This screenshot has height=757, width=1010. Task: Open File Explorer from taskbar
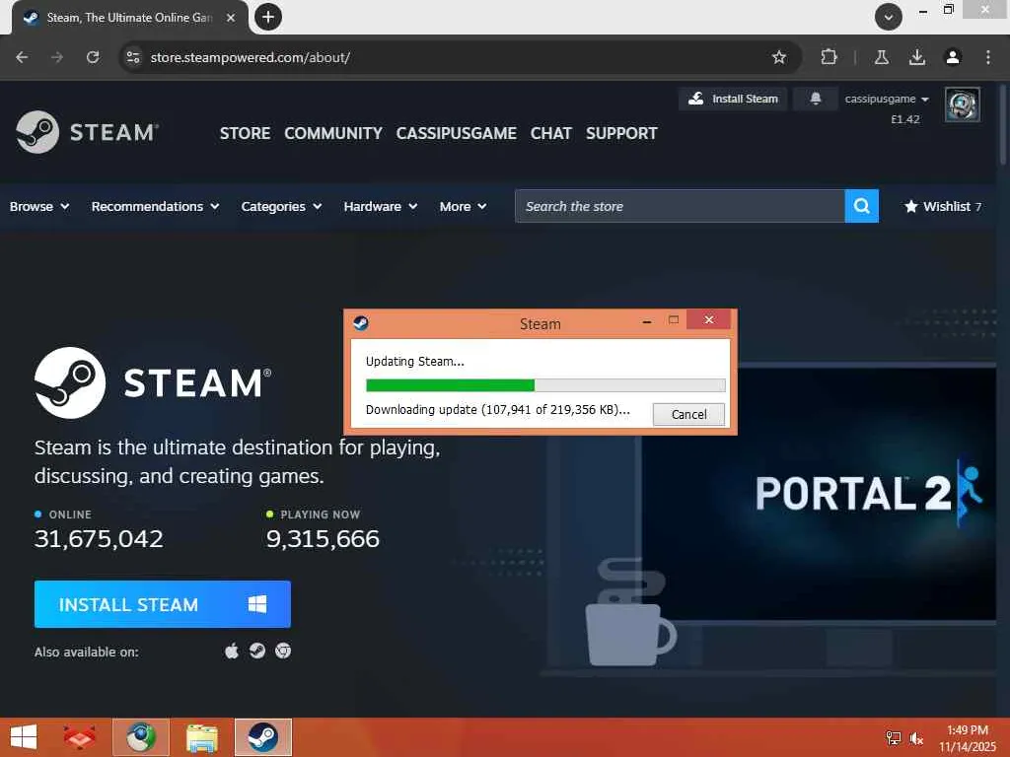pos(201,737)
